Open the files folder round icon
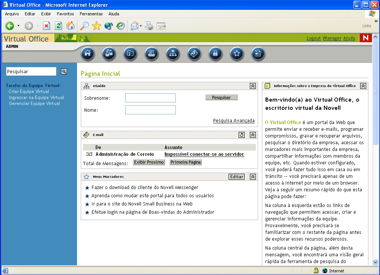This screenshot has width=380, height=275. tap(131, 53)
